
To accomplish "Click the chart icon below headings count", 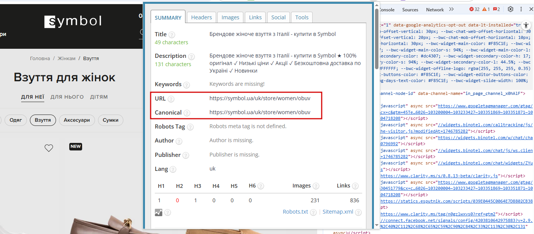I will point(159,212).
